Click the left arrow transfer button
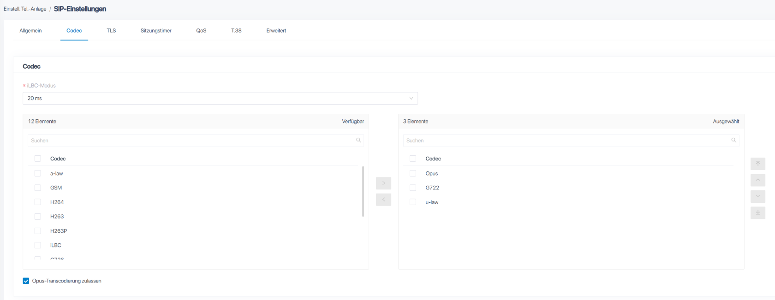Viewport: 775px width, 300px height. pyautogui.click(x=383, y=200)
